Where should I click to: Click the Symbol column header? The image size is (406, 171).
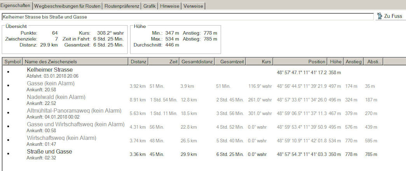coord(12,62)
